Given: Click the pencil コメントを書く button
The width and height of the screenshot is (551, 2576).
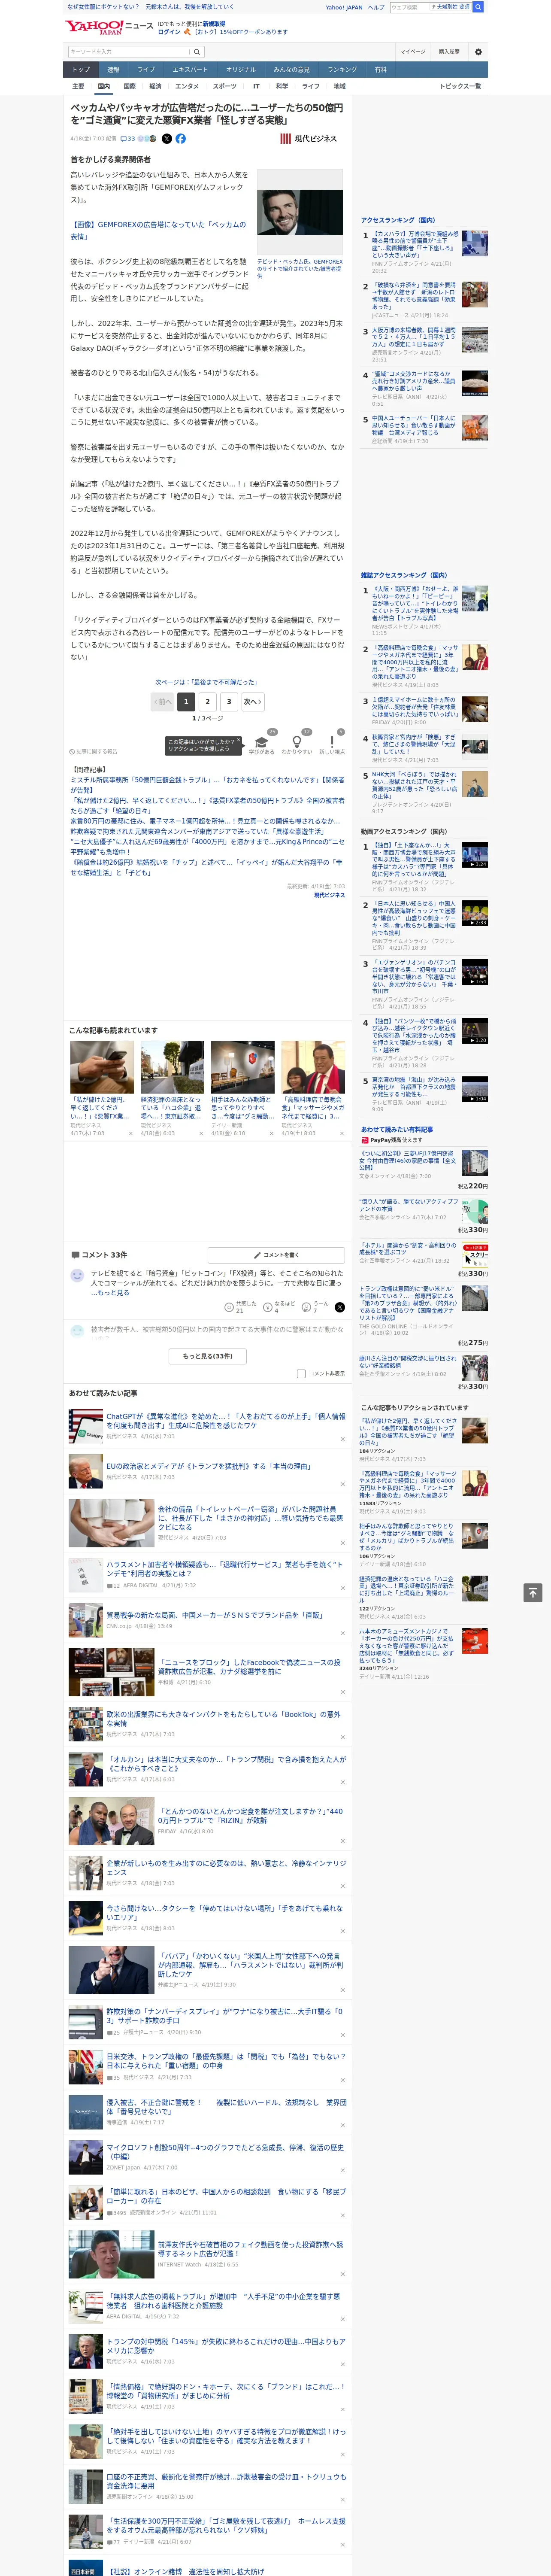Looking at the screenshot, I should [x=276, y=1255].
